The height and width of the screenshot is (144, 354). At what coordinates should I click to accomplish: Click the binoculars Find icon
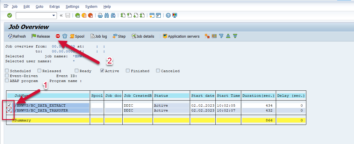click(x=107, y=15)
